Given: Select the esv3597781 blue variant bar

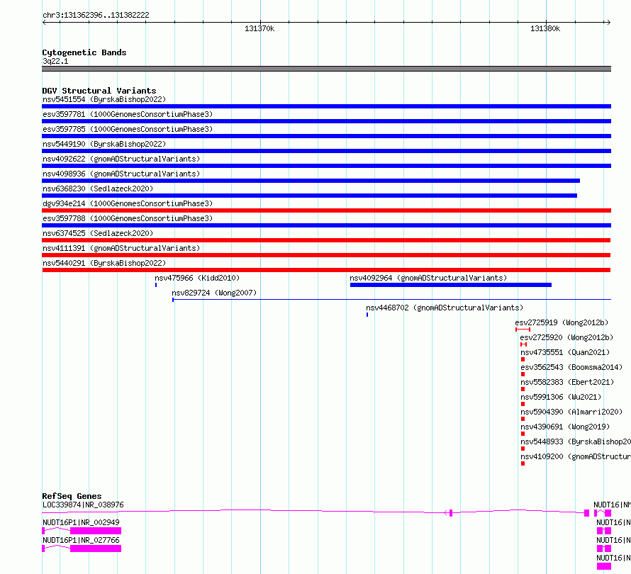Looking at the screenshot, I should 326,121.
